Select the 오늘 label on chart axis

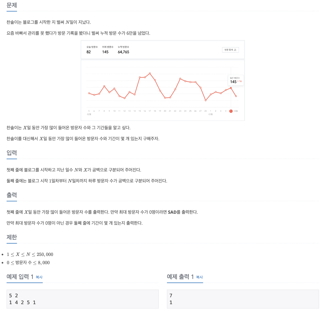pos(236,111)
